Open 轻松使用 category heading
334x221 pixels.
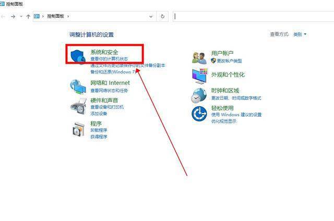tap(222, 108)
